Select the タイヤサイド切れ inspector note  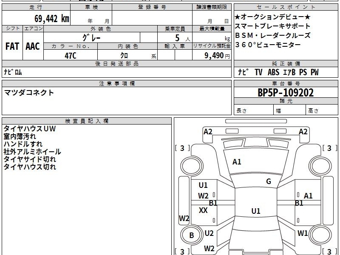[30, 159]
